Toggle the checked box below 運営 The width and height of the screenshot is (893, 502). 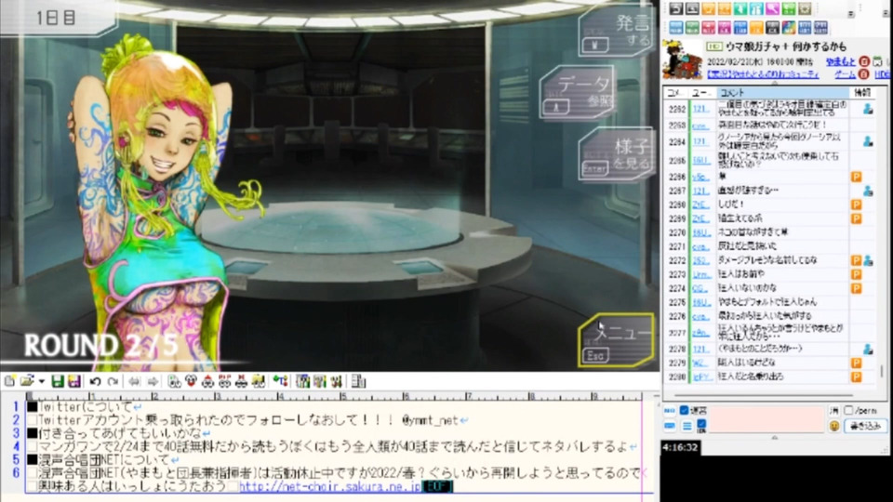pyautogui.click(x=701, y=424)
